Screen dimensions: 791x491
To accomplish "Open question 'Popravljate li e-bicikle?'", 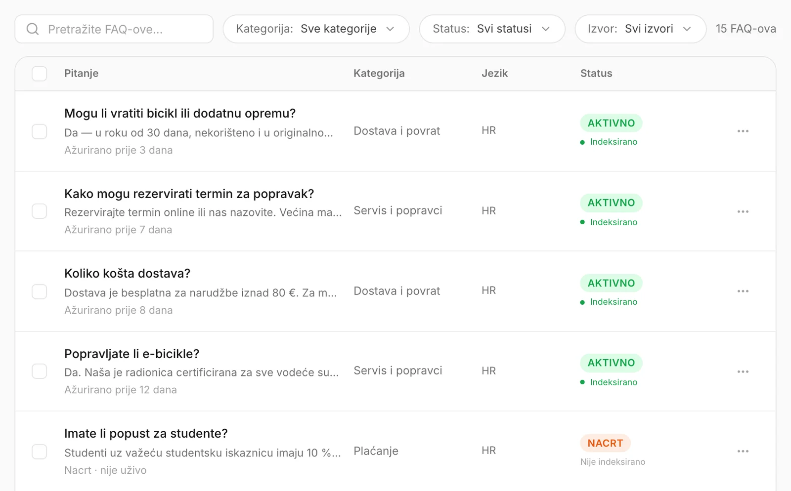I will [x=132, y=354].
